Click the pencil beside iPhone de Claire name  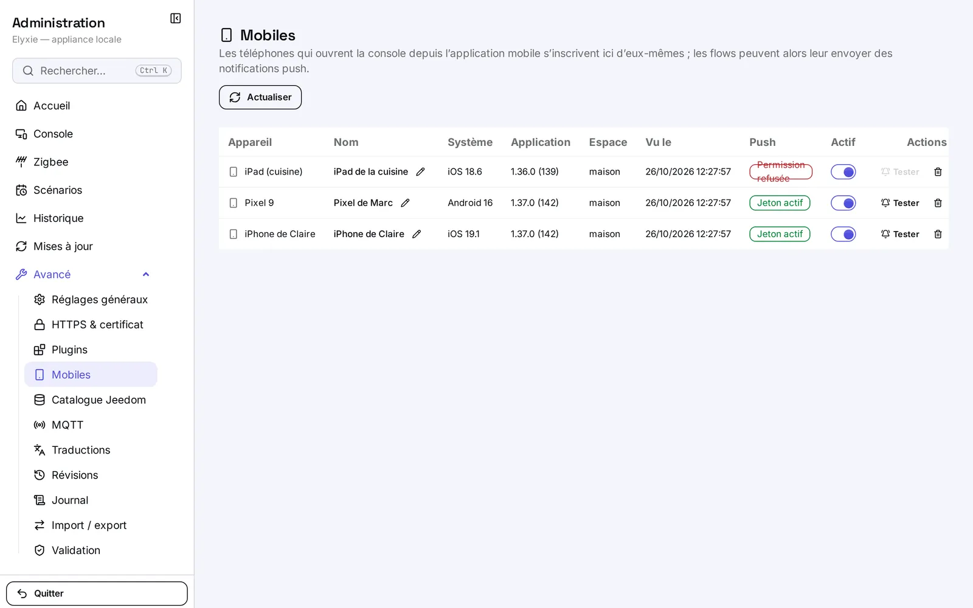(x=417, y=234)
